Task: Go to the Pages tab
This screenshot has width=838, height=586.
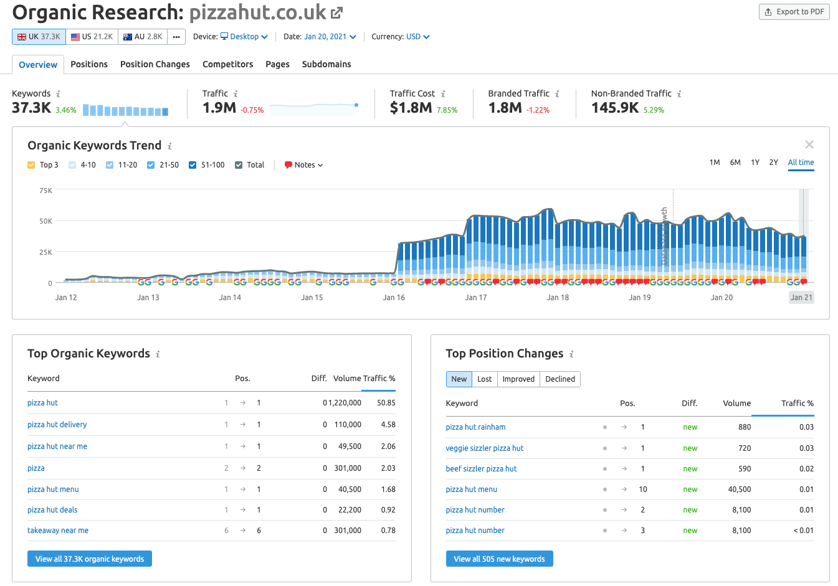Action: pos(277,64)
